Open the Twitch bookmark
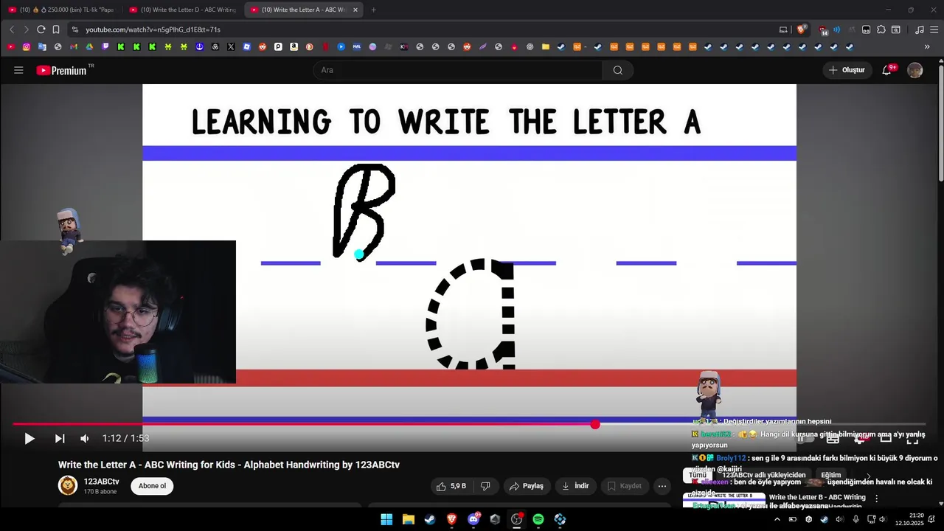 pos(105,46)
